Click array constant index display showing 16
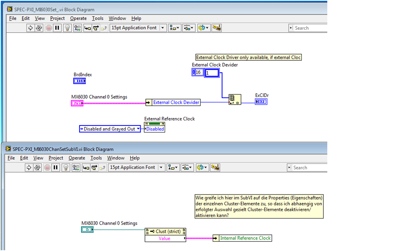This screenshot has width=397, height=251. pyautogui.click(x=197, y=72)
